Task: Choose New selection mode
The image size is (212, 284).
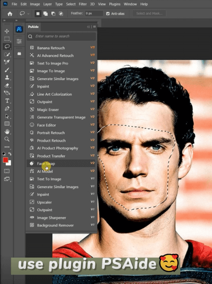Action: [x=38, y=14]
